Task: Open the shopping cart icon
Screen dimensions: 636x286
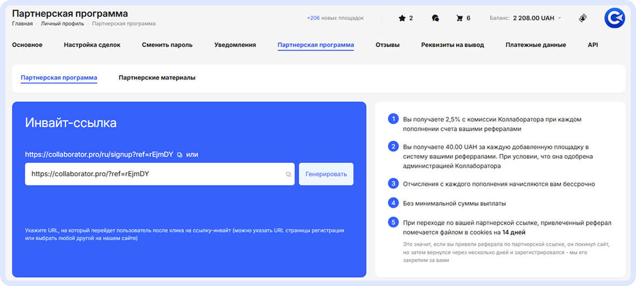Action: click(x=459, y=18)
